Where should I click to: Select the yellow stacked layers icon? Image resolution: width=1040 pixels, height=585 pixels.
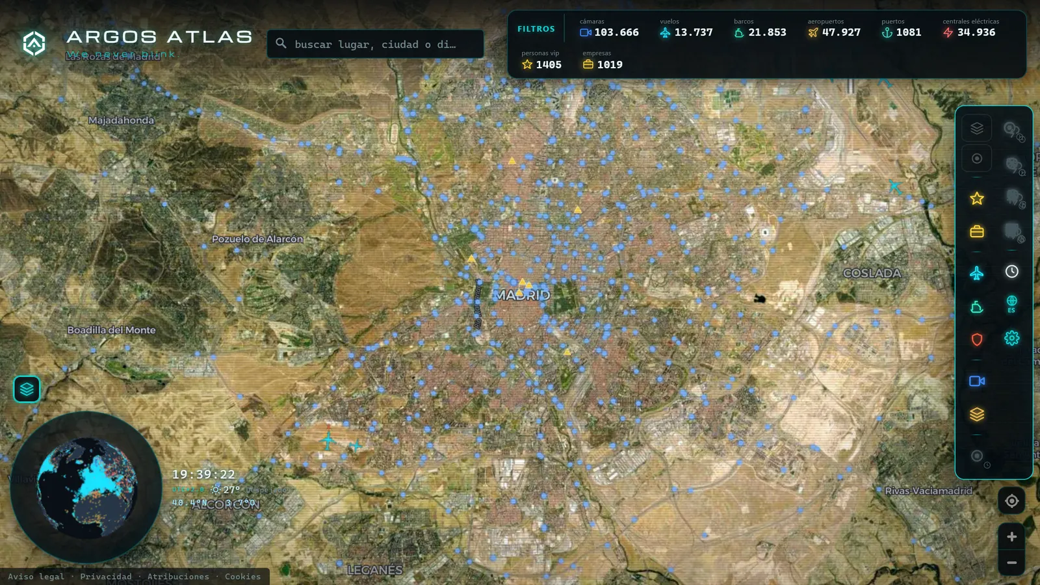pos(976,414)
